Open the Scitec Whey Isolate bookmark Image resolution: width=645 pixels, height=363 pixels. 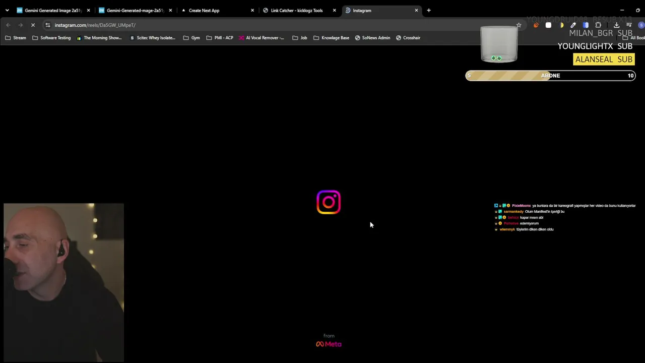click(152, 38)
